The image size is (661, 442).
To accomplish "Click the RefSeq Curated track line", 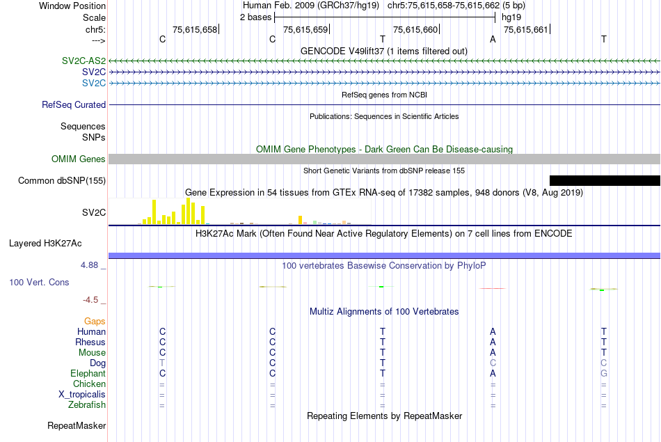I will 384,104.
